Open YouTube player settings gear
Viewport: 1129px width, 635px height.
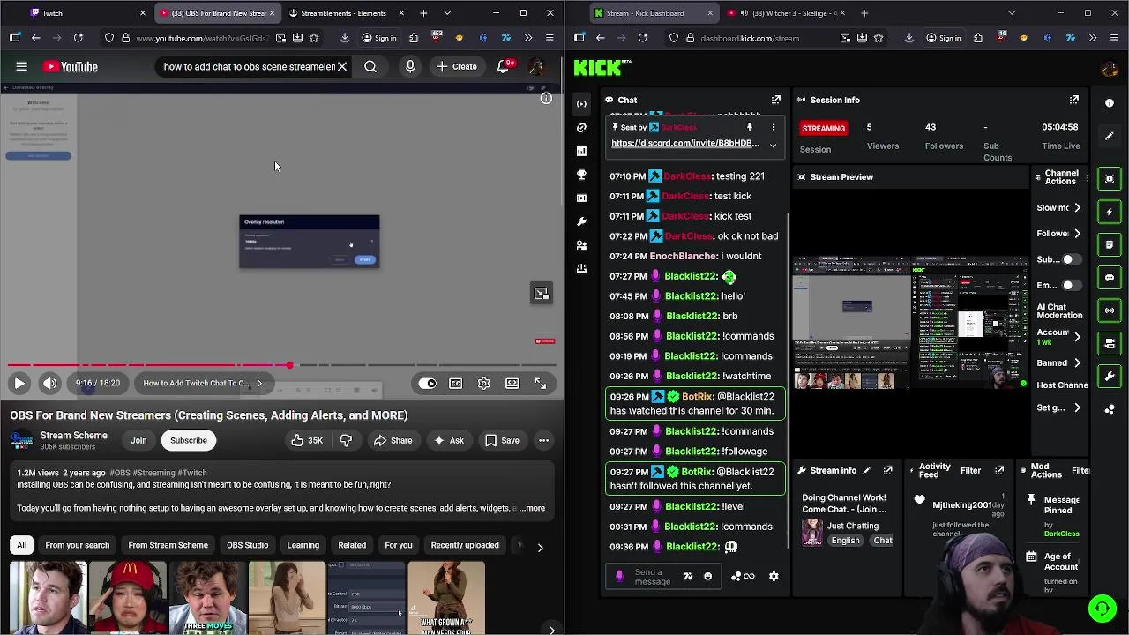pyautogui.click(x=483, y=383)
